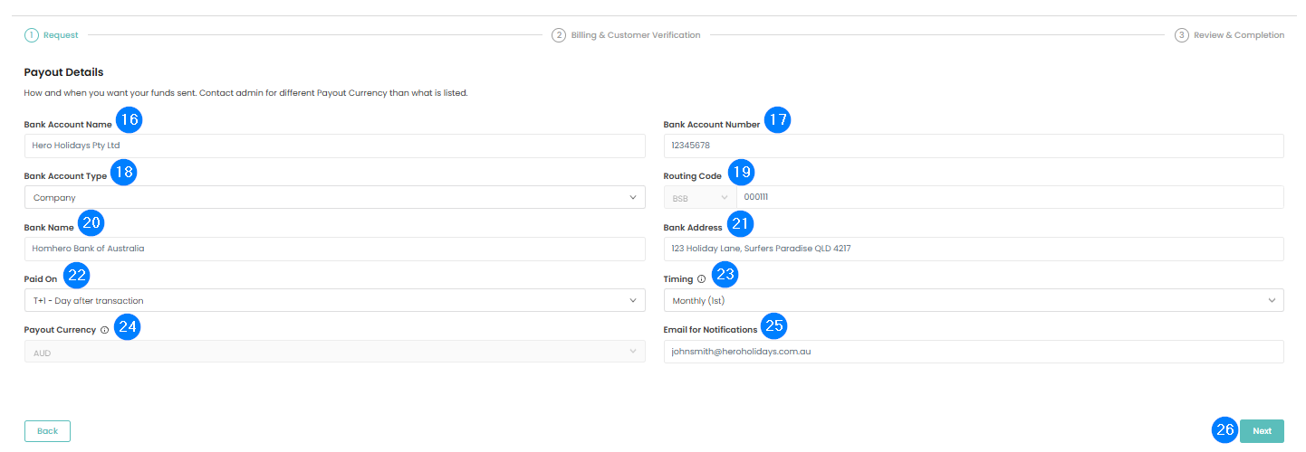Click the Payout Currency info icon
1306x452 pixels.
point(104,330)
